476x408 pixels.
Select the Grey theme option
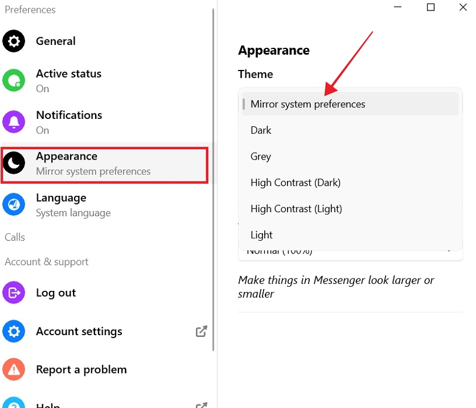click(x=260, y=156)
